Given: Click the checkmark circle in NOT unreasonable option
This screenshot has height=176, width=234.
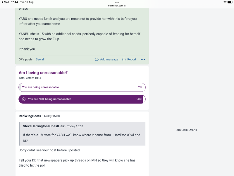Looking at the screenshot, I should tap(24, 99).
